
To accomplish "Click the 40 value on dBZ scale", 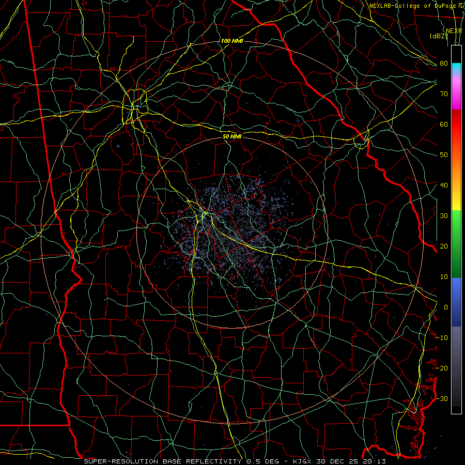I will tap(444, 185).
